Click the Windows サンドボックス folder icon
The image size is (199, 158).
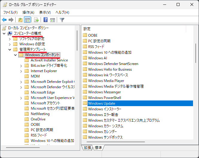coord(85,137)
